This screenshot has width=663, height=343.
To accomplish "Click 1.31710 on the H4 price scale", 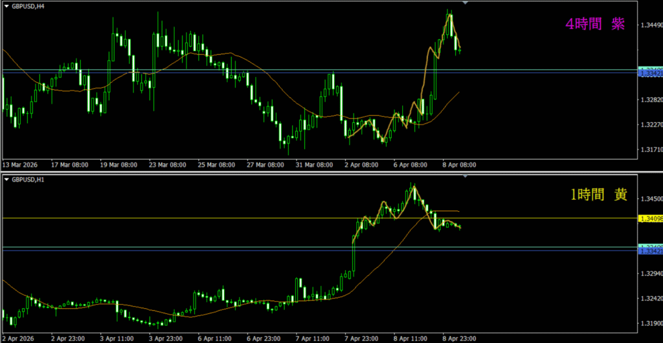I will pyautogui.click(x=651, y=150).
